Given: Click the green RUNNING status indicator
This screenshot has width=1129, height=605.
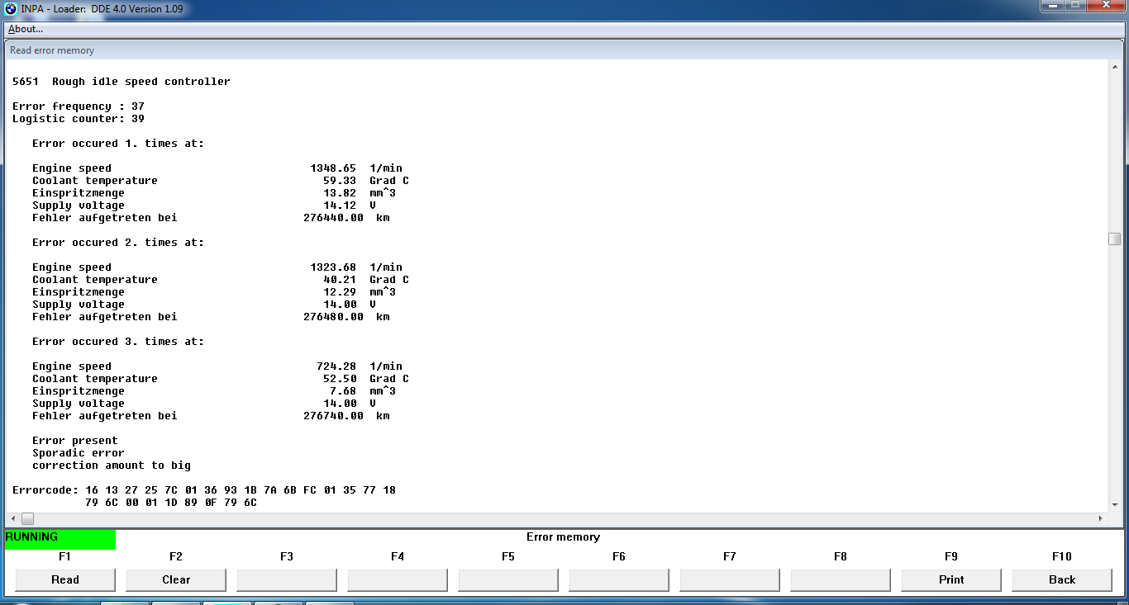Looking at the screenshot, I should click(x=60, y=538).
